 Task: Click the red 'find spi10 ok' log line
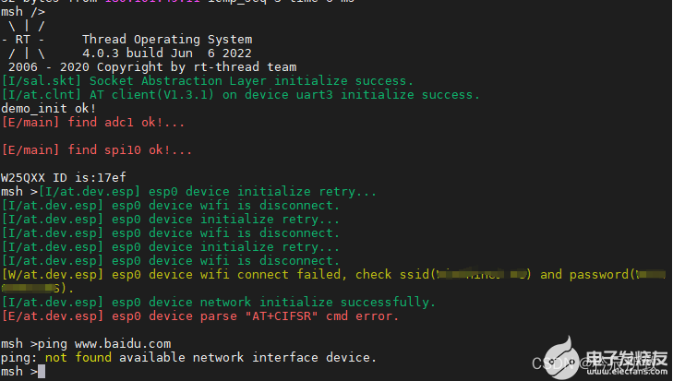click(97, 149)
